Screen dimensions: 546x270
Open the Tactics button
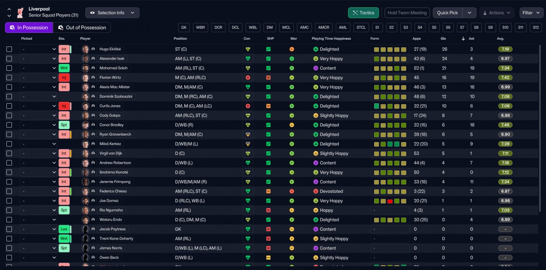coord(363,13)
